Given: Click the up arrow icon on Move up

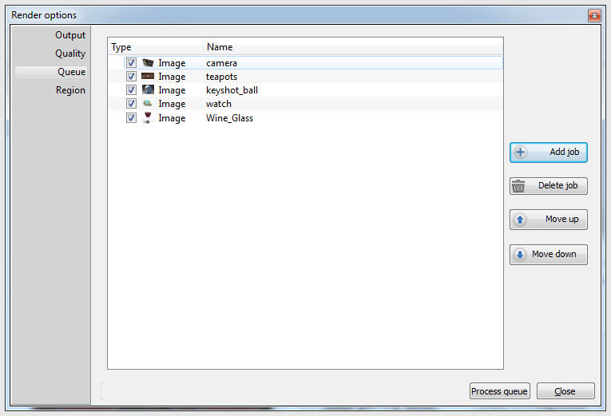Looking at the screenshot, I should pyautogui.click(x=520, y=220).
